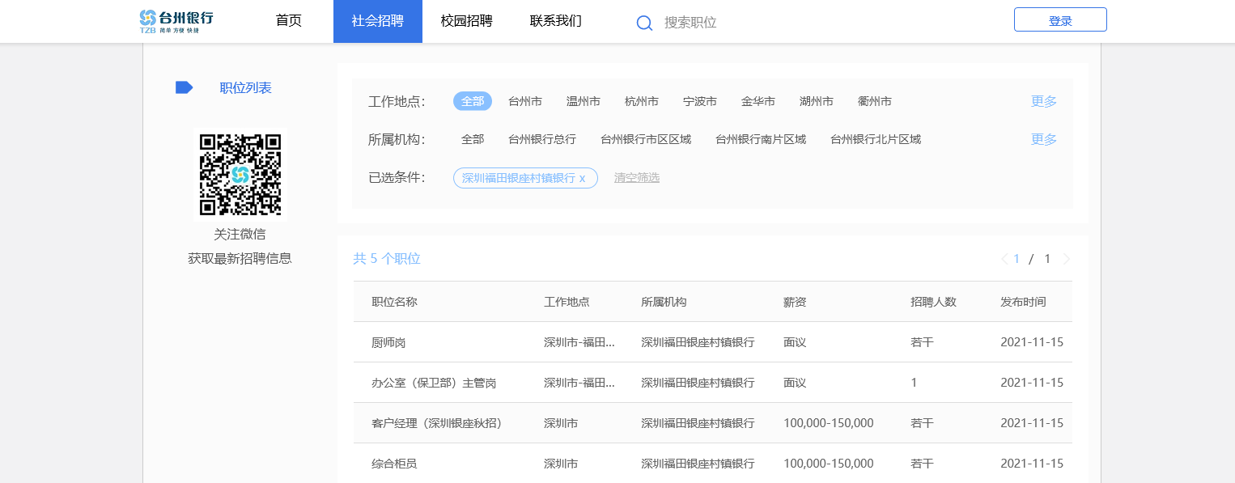Click the 职位名称 column header
The width and height of the screenshot is (1235, 483).
point(394,302)
